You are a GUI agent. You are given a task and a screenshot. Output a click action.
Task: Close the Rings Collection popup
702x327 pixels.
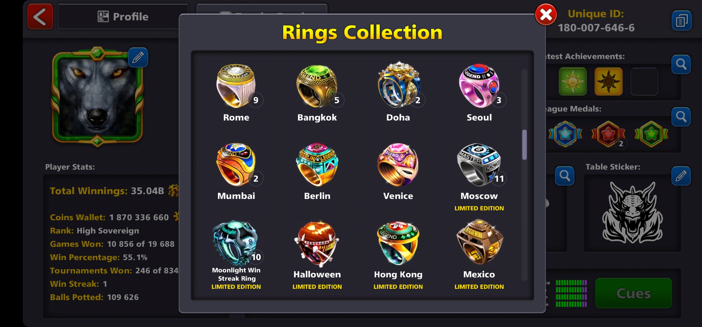tap(546, 14)
